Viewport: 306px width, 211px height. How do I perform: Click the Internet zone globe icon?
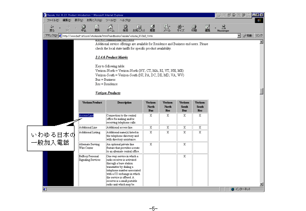[x=233, y=189]
